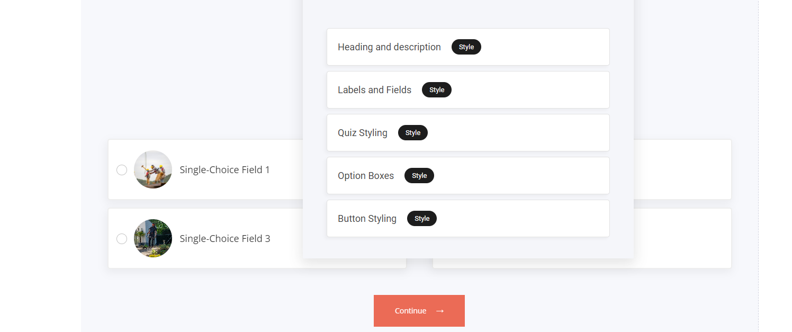Image resolution: width=792 pixels, height=332 pixels.
Task: Open the Quiz Styling section
Action: pos(363,133)
